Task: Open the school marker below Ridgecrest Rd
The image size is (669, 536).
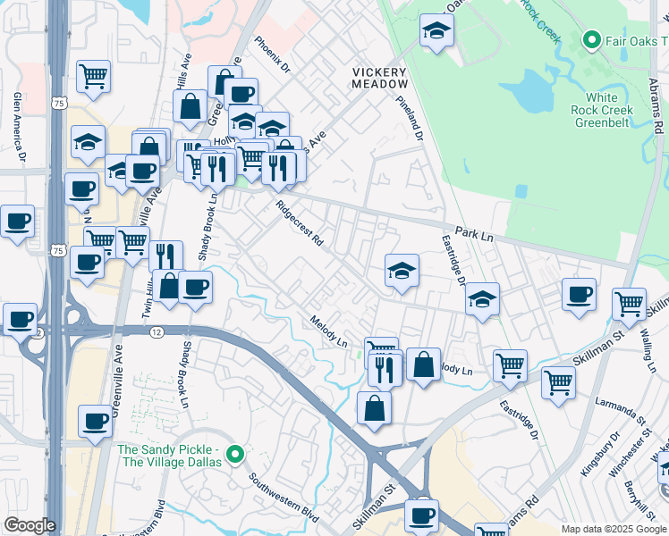Action: click(x=402, y=271)
